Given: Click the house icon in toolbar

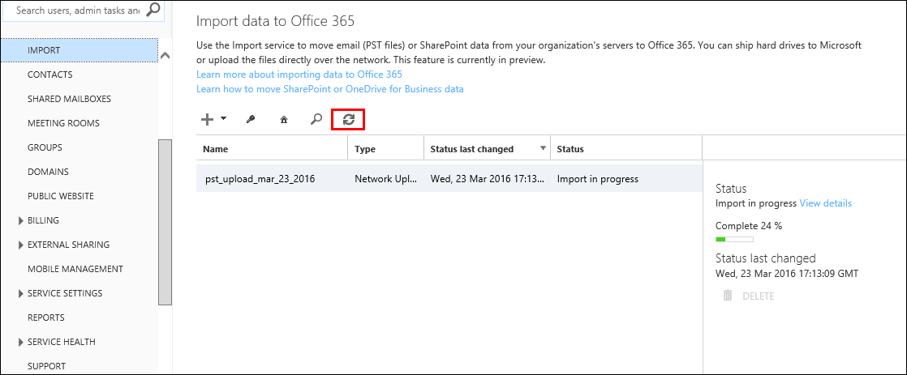Looking at the screenshot, I should click(x=283, y=120).
